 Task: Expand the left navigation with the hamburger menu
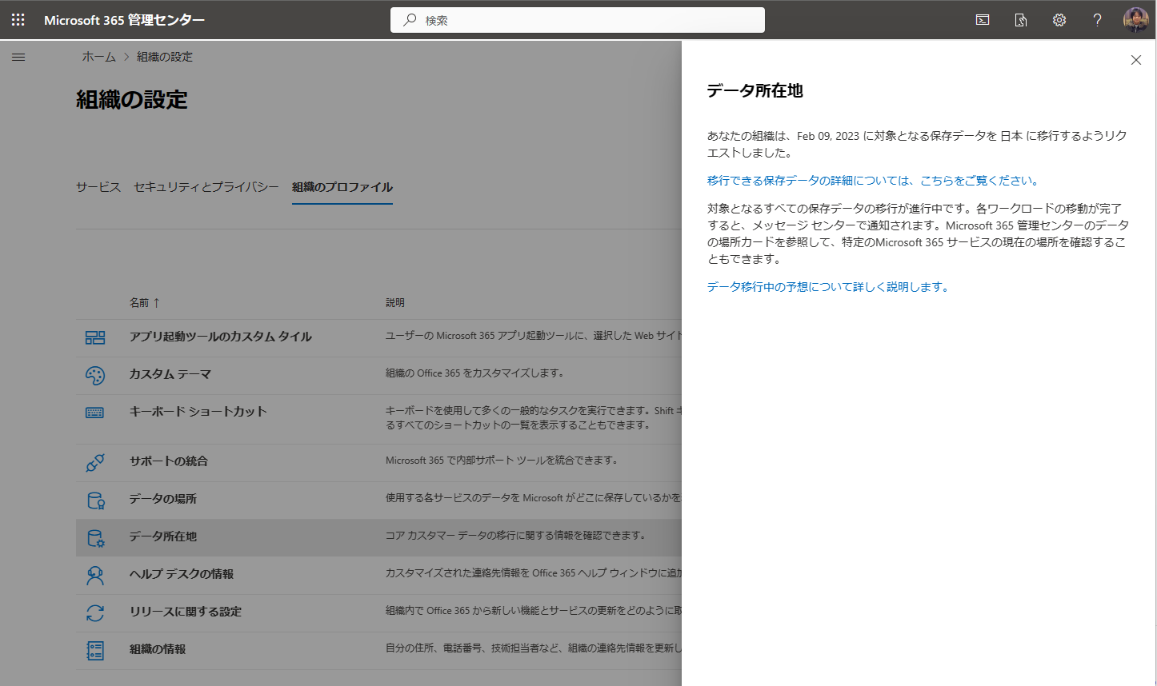(18, 56)
